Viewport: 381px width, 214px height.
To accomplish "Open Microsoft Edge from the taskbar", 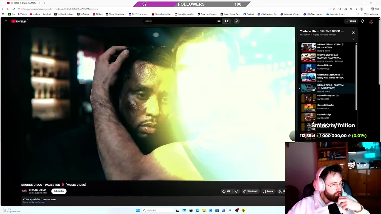I will click(x=197, y=210).
